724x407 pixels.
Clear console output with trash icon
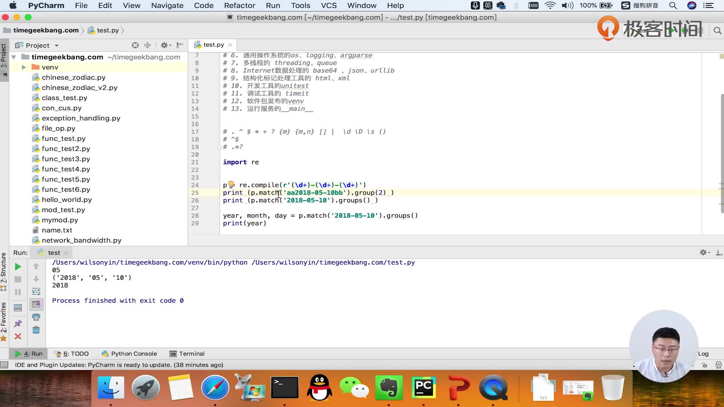click(x=36, y=330)
